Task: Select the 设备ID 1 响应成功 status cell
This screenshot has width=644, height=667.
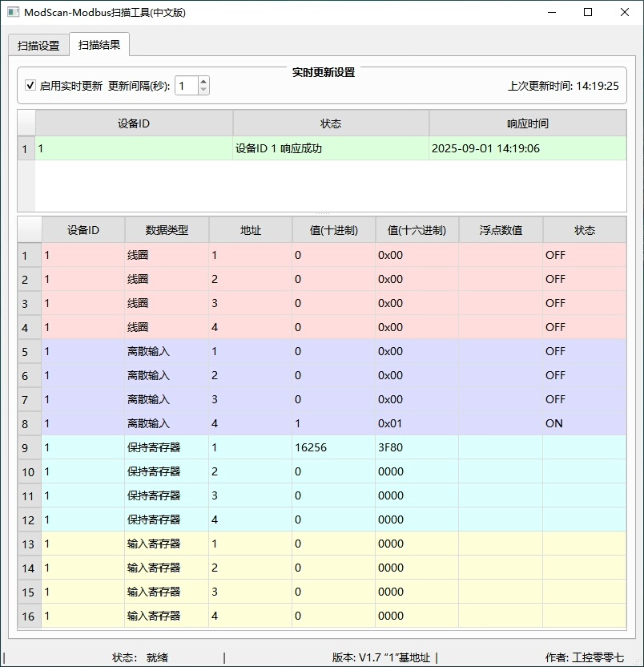Action: click(x=331, y=148)
